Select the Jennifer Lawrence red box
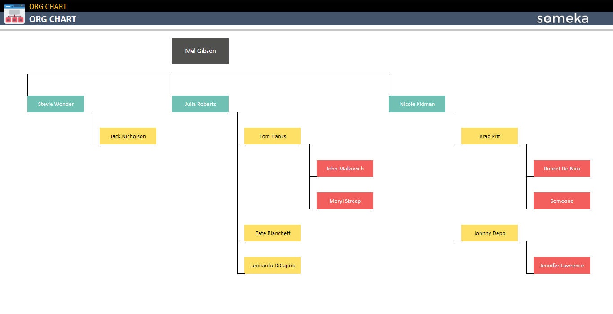 tap(562, 265)
